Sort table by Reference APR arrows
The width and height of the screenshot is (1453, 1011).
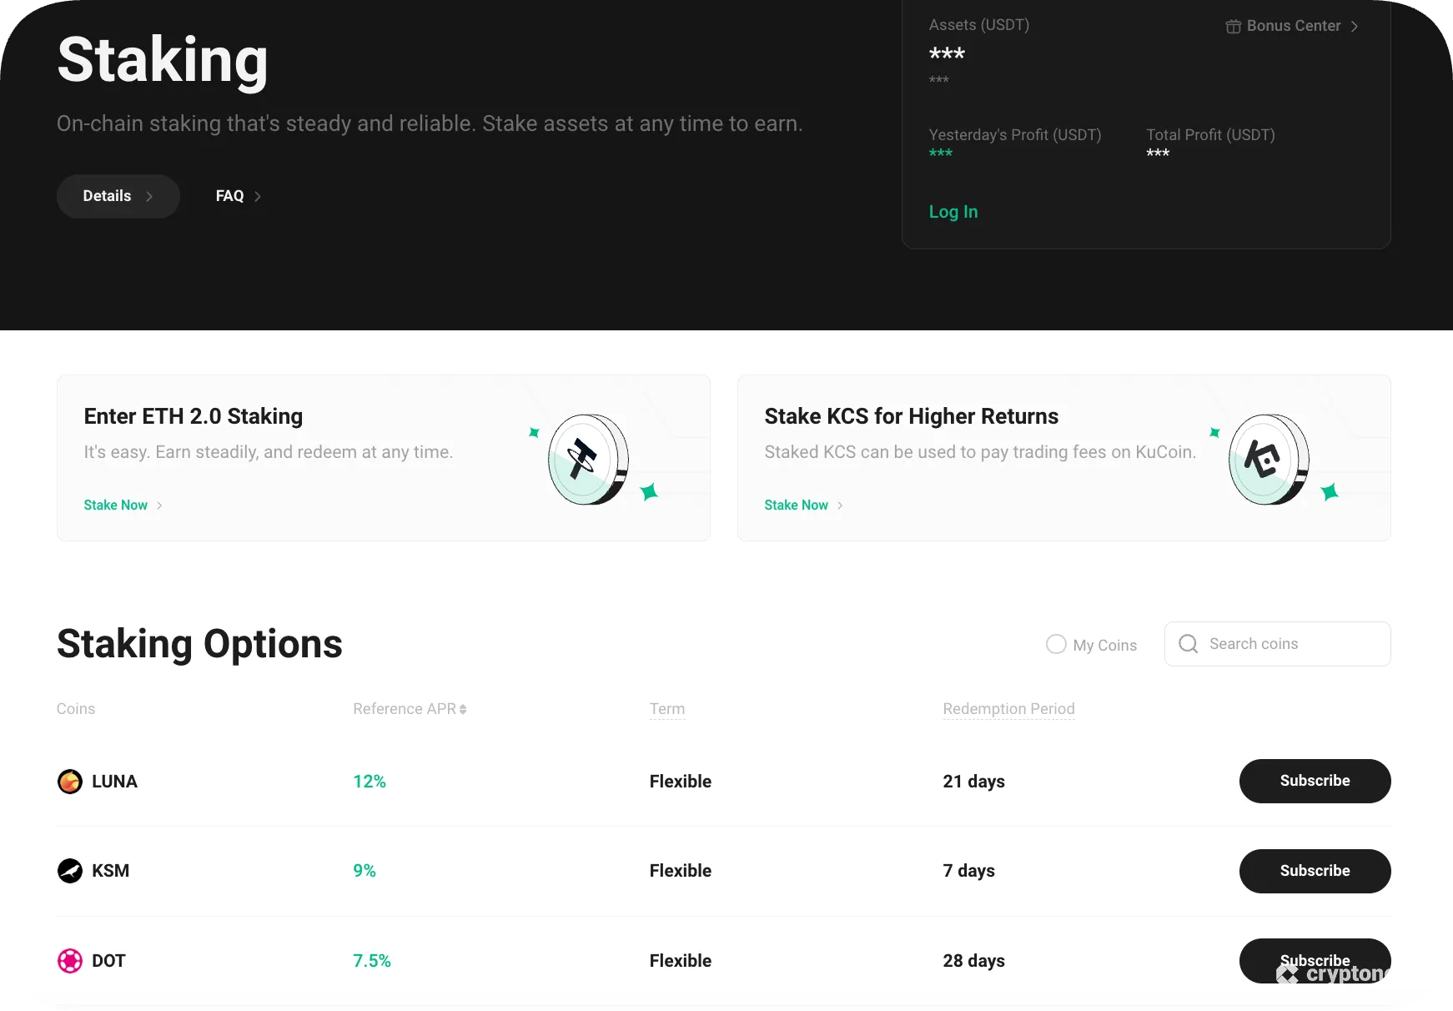pyautogui.click(x=462, y=709)
